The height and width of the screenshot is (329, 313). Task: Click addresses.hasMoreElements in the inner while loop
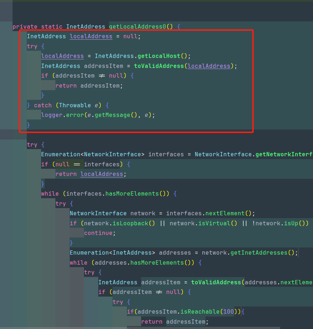pyautogui.click(x=139, y=263)
